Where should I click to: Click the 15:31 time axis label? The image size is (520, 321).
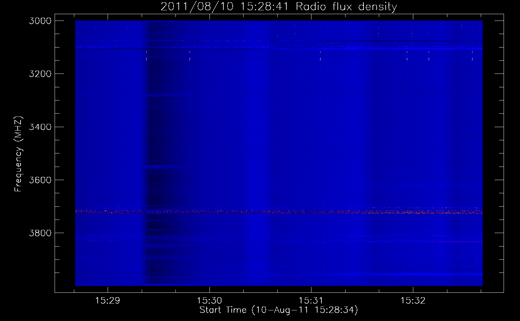tap(311, 300)
